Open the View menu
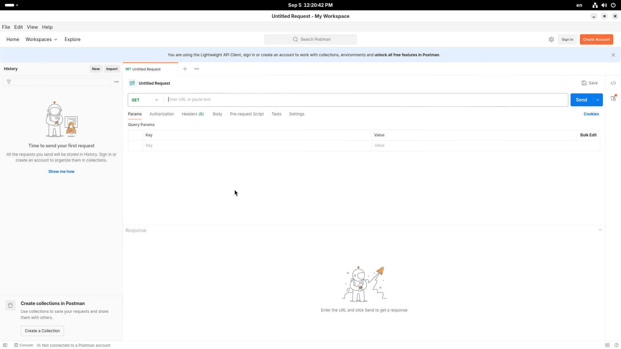The width and height of the screenshot is (621, 349). click(32, 27)
